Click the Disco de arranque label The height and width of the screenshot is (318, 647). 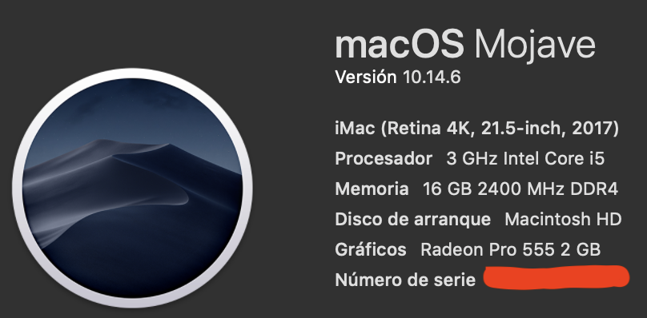[413, 219]
